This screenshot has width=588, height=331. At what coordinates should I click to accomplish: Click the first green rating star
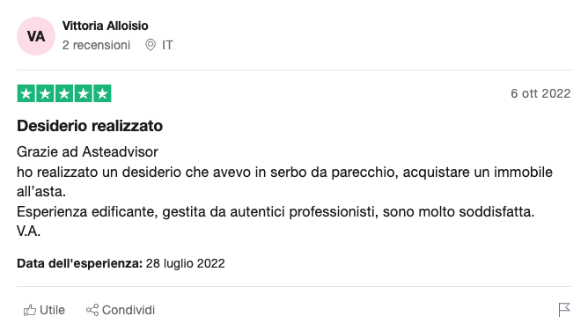tap(26, 93)
